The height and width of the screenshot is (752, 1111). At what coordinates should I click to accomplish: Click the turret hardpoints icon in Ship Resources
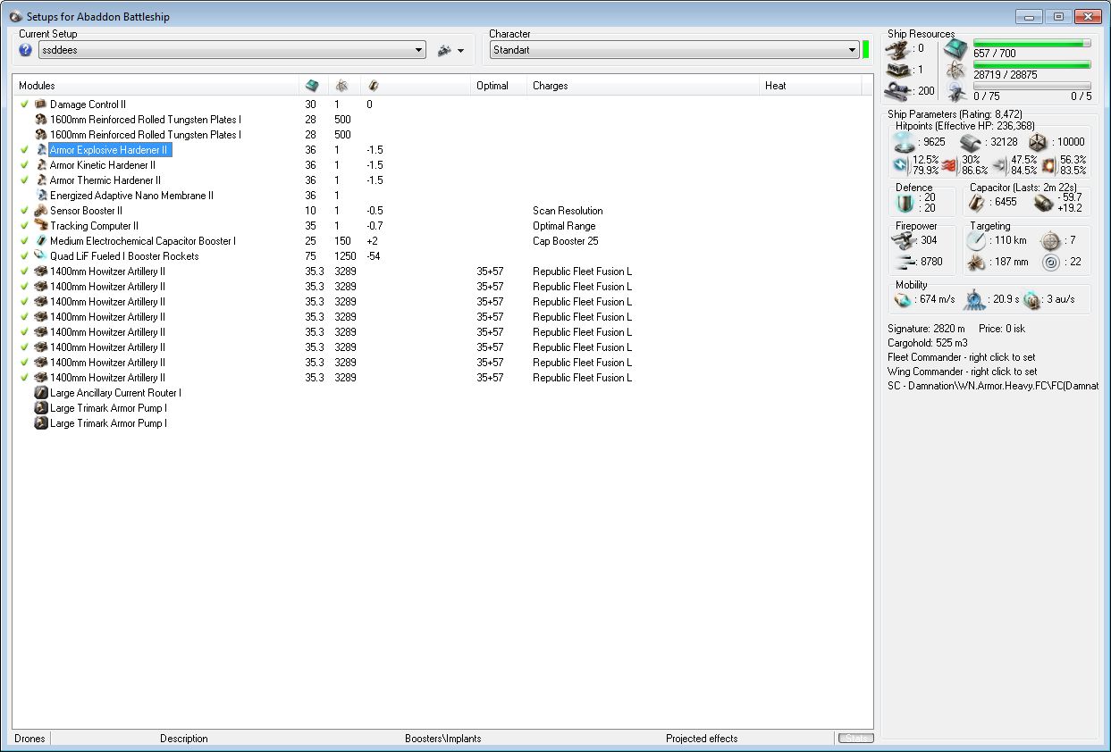[898, 48]
